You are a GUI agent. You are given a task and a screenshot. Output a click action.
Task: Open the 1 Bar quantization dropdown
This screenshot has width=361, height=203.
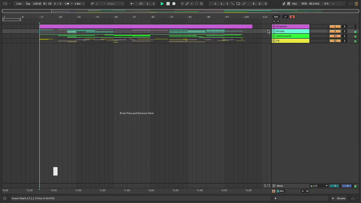pos(79,4)
